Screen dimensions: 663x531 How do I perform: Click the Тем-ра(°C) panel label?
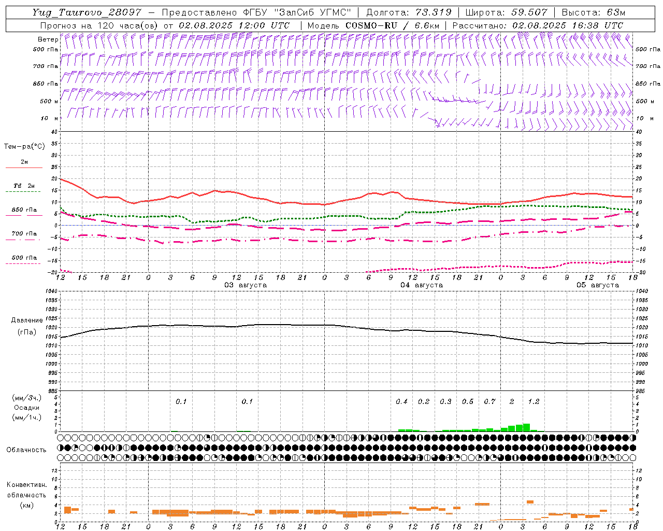24,147
